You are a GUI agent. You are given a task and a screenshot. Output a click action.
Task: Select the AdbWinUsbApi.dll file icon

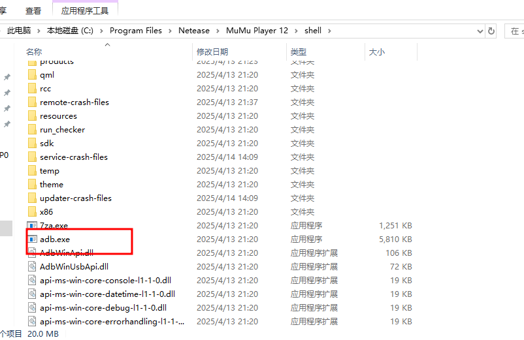point(33,267)
